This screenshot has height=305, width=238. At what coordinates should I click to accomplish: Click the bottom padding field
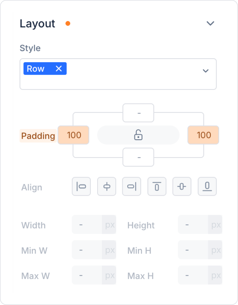(138, 157)
